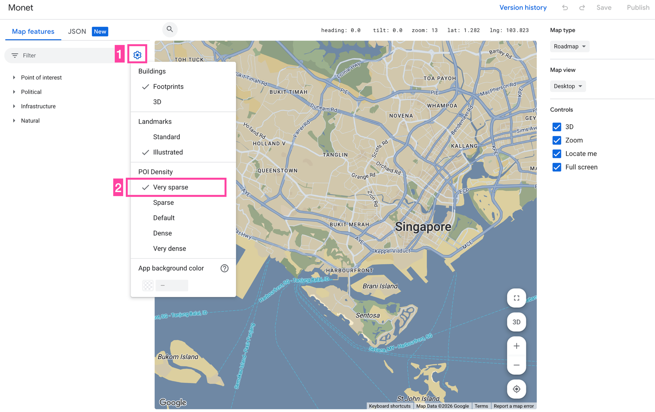This screenshot has height=412, width=655.
Task: Choose Dense POI density
Action: pyautogui.click(x=183, y=233)
